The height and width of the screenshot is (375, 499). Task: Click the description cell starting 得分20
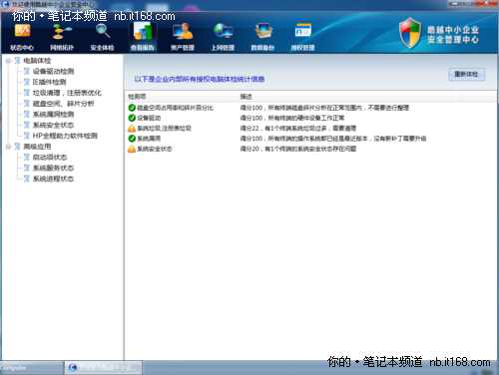click(x=298, y=149)
